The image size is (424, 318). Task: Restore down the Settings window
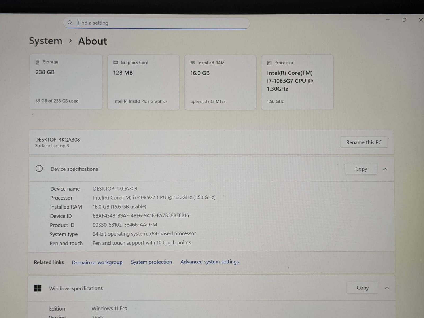click(x=404, y=20)
